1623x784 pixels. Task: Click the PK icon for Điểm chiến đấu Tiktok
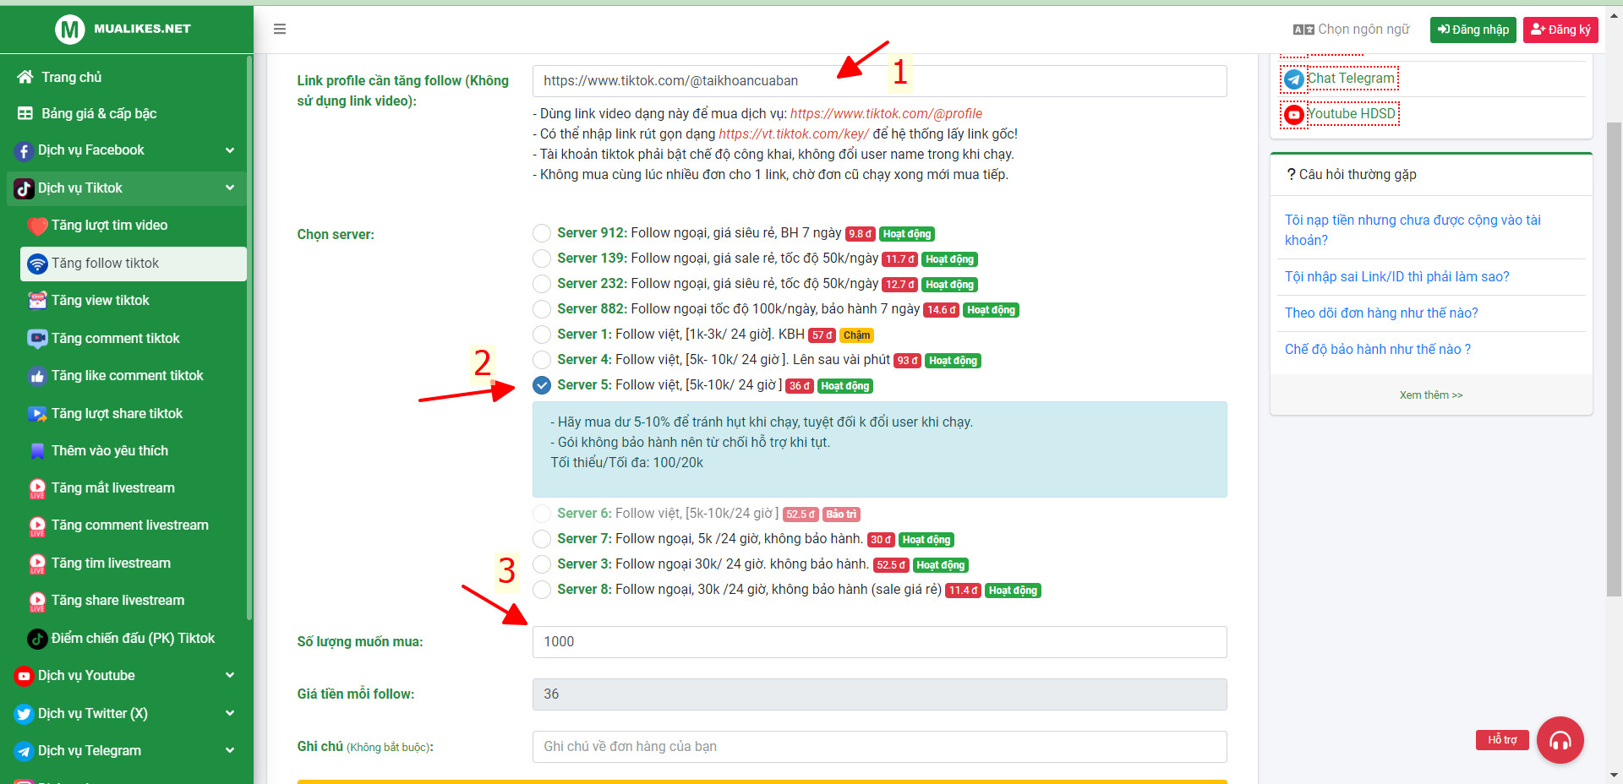click(x=37, y=639)
